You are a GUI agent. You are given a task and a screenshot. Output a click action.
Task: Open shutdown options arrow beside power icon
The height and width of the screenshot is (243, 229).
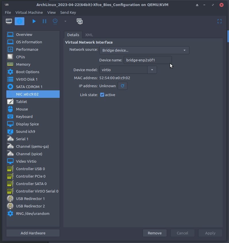tap(65, 21)
